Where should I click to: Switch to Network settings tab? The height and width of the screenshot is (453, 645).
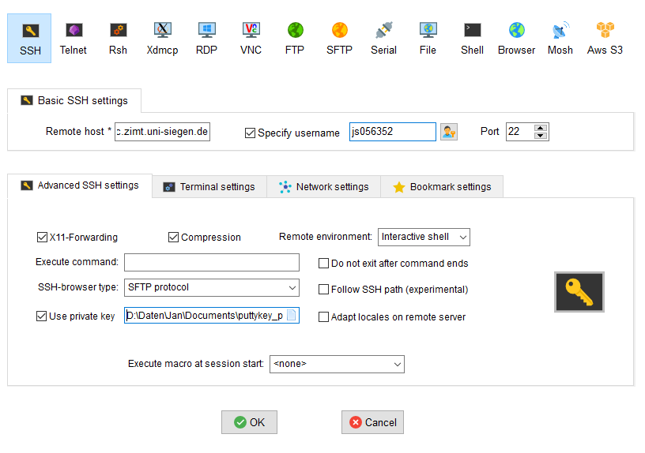(324, 187)
